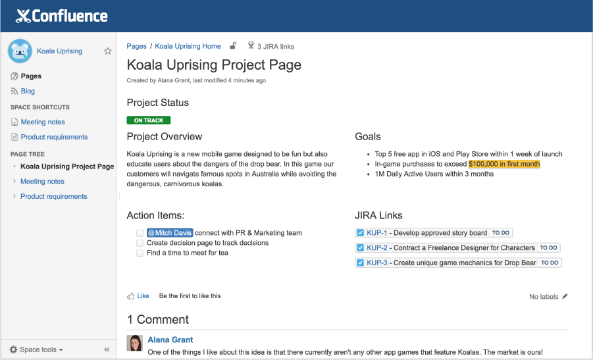Open Meeting notes space shortcut

pos(43,122)
